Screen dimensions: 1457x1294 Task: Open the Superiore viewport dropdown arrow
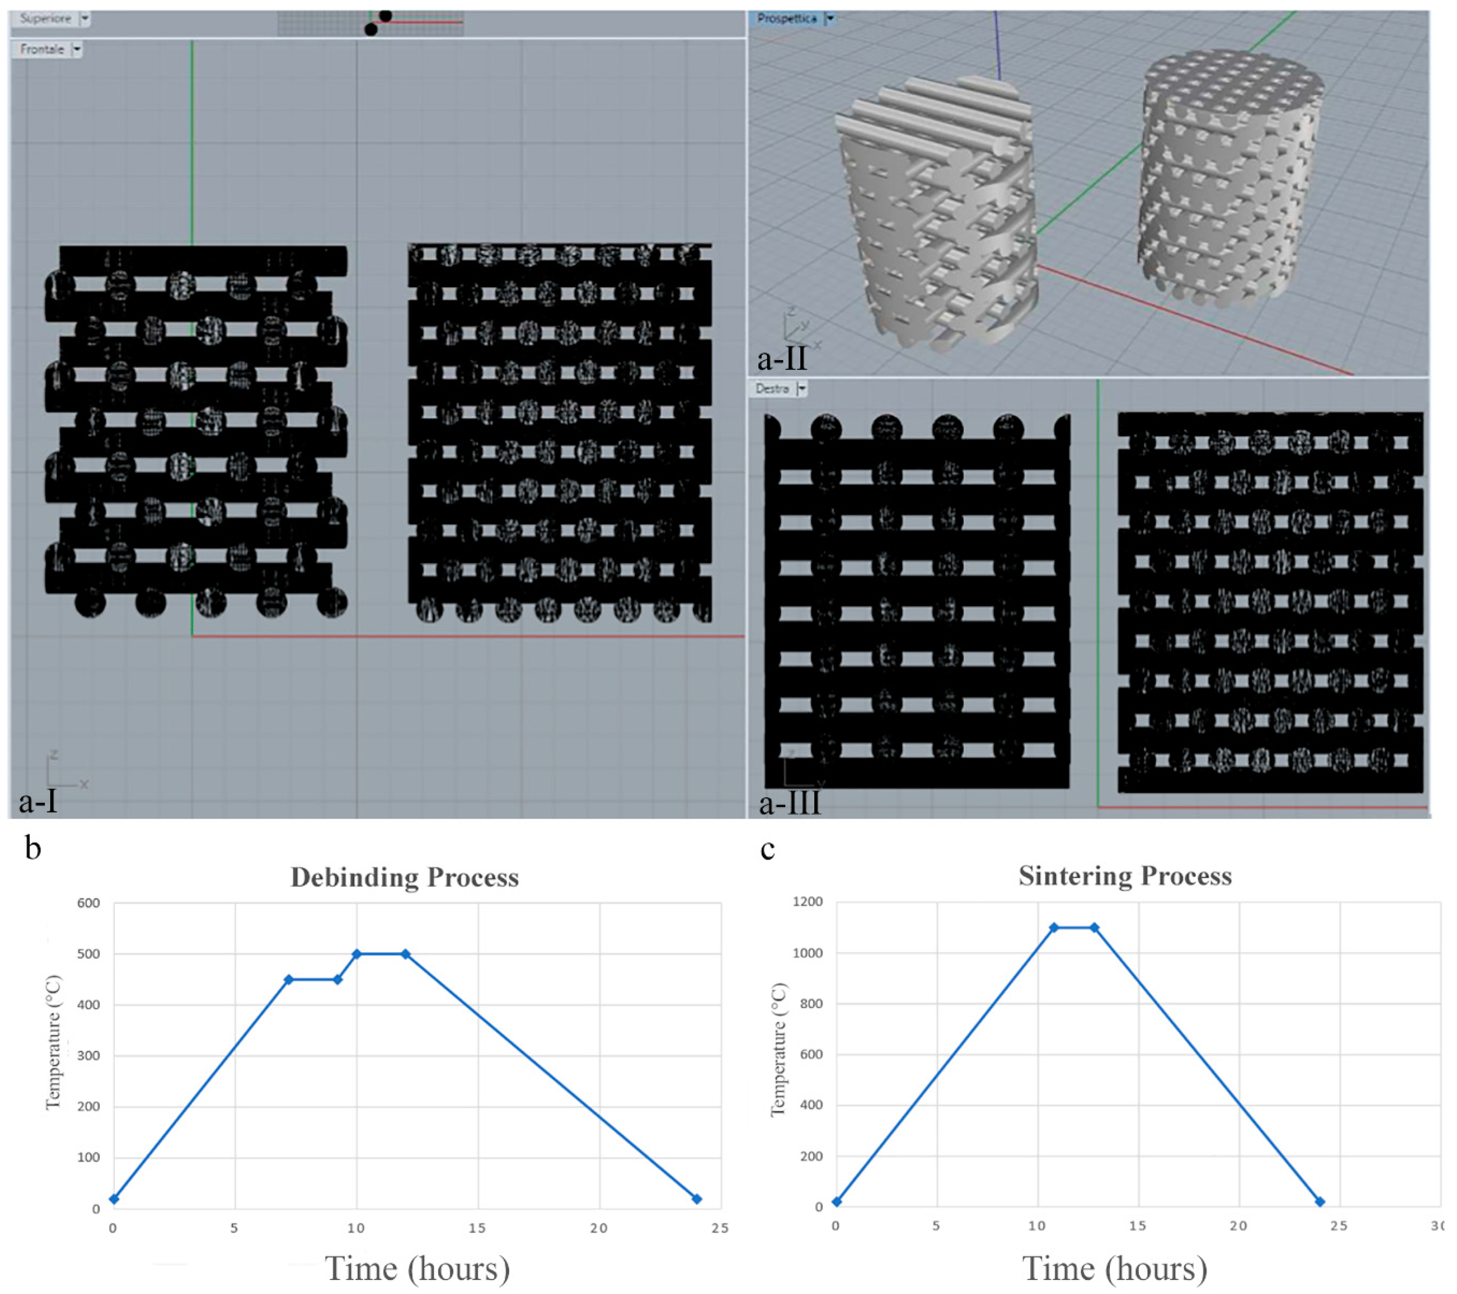pos(85,18)
